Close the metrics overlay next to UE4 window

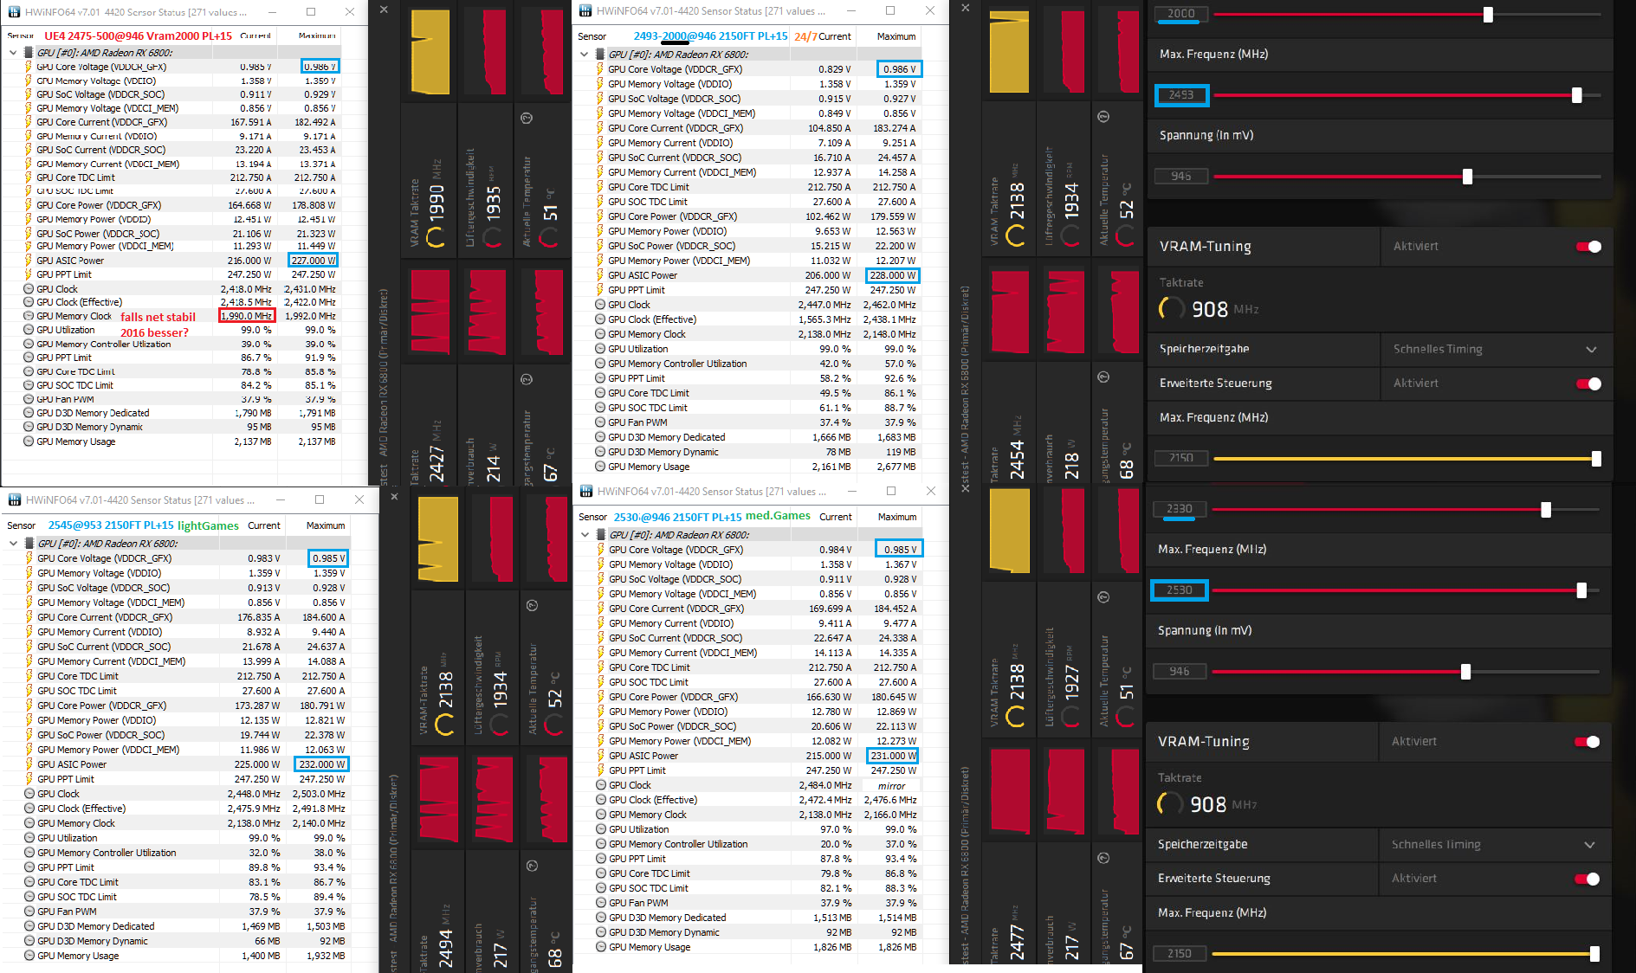tap(385, 10)
